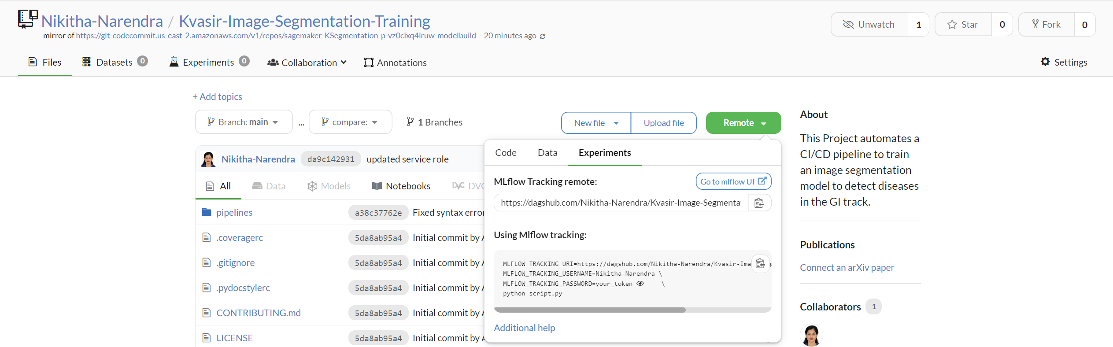Viewport: 1113px width, 347px height.
Task: Click the CONTRIBUTING.md file icon
Action: point(206,313)
